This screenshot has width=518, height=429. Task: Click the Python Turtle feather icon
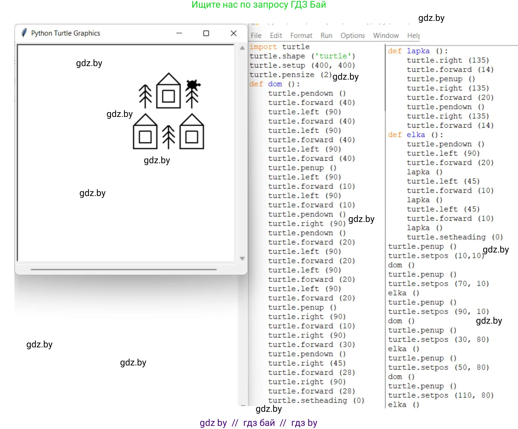click(24, 33)
